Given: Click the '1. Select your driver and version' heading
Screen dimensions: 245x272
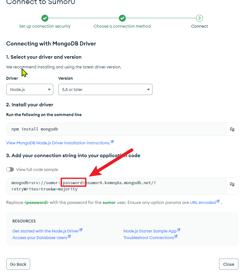Looking at the screenshot, I should pyautogui.click(x=44, y=57).
